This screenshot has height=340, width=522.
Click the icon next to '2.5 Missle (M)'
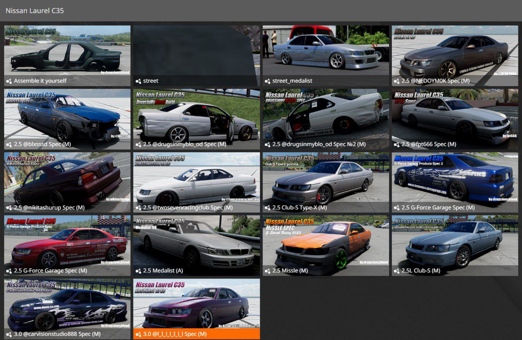pyautogui.click(x=268, y=271)
